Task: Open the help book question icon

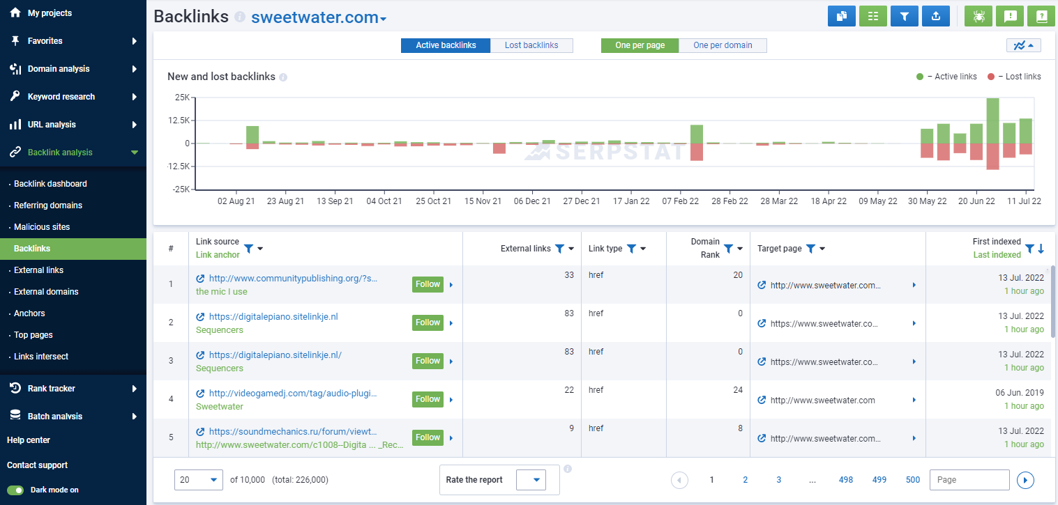Action: [x=1041, y=16]
